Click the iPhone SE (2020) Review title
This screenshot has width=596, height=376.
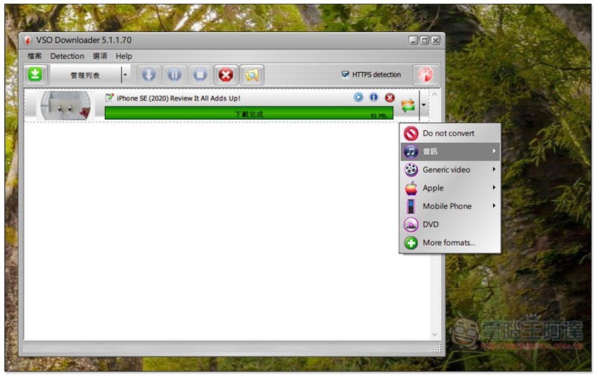click(x=178, y=98)
